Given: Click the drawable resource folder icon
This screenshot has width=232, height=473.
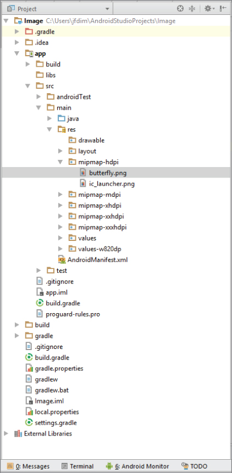Looking at the screenshot, I should point(72,140).
